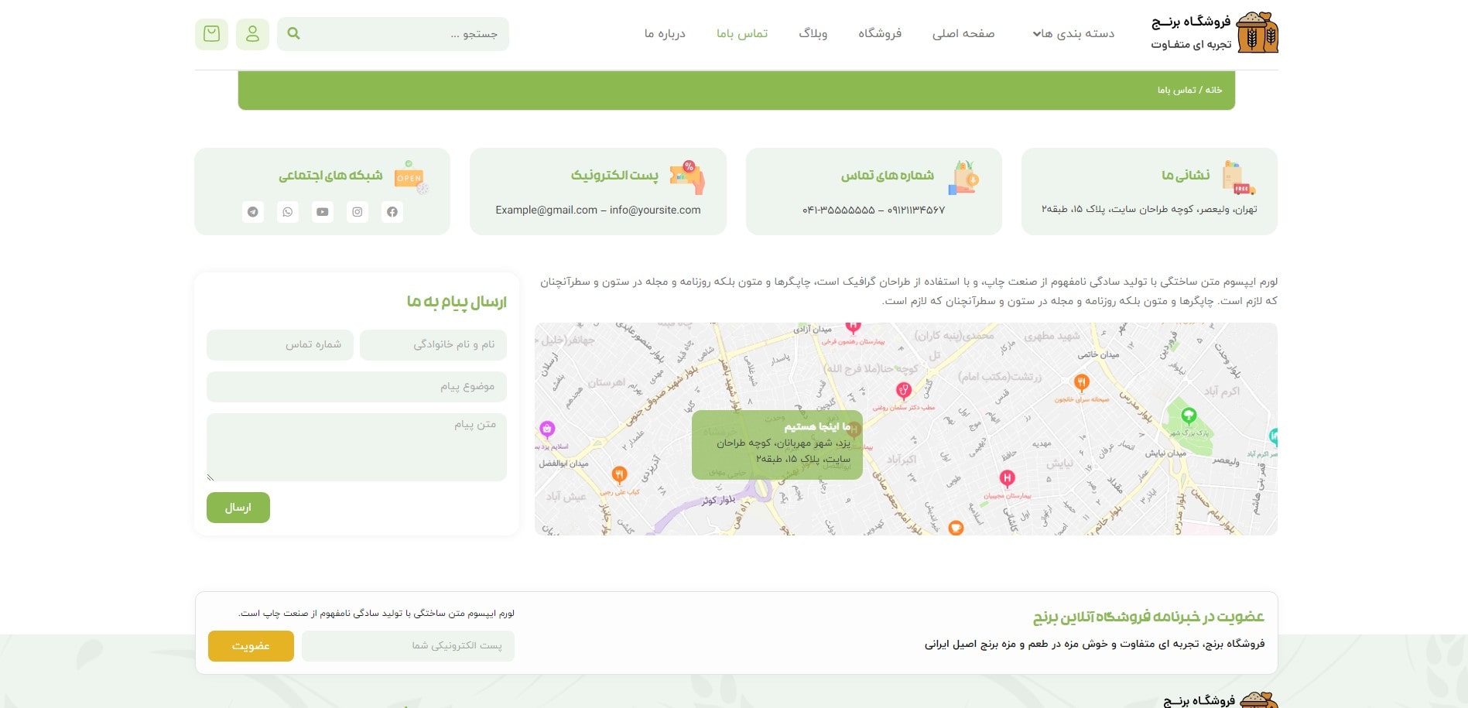Click the green ما اینجا هستیم map marker box
Screen dimensions: 1468x708
pyautogui.click(x=776, y=445)
